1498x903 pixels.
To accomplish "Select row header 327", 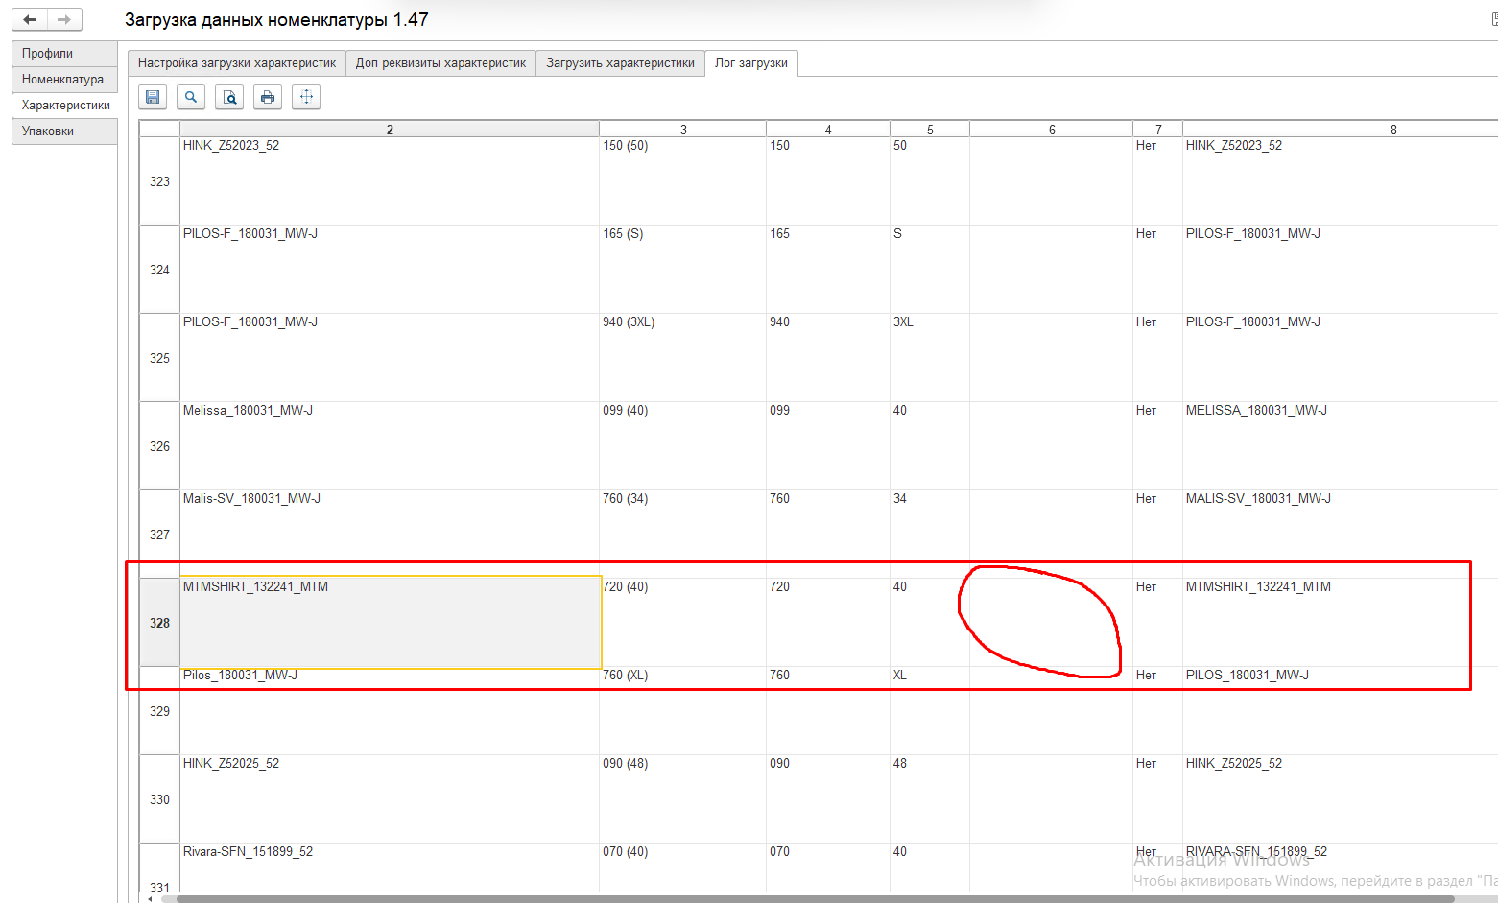I will point(159,535).
